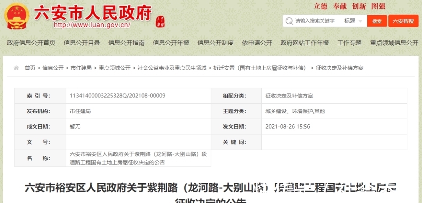The height and width of the screenshot is (203, 422).
Task: Open 重点领域信息公开 menu item
Action: pos(394,43)
